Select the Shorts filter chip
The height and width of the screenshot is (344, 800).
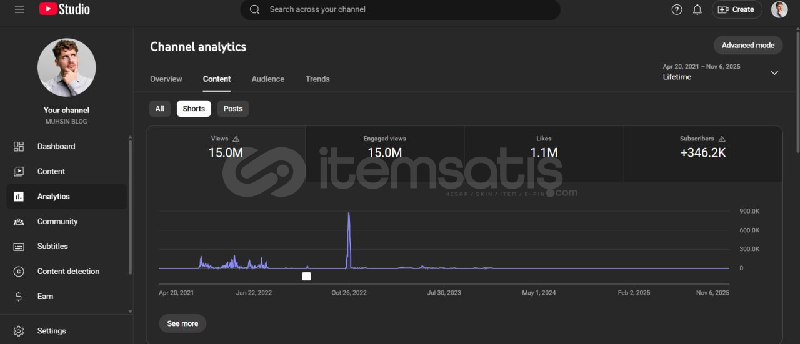(194, 109)
